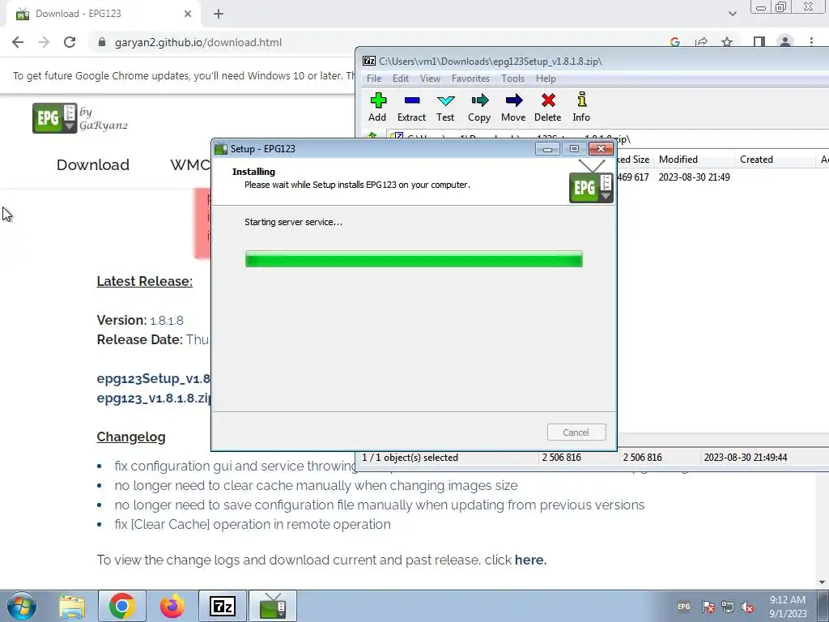Click EPG tray icon
Viewport: 829px width, 622px height.
tap(683, 607)
